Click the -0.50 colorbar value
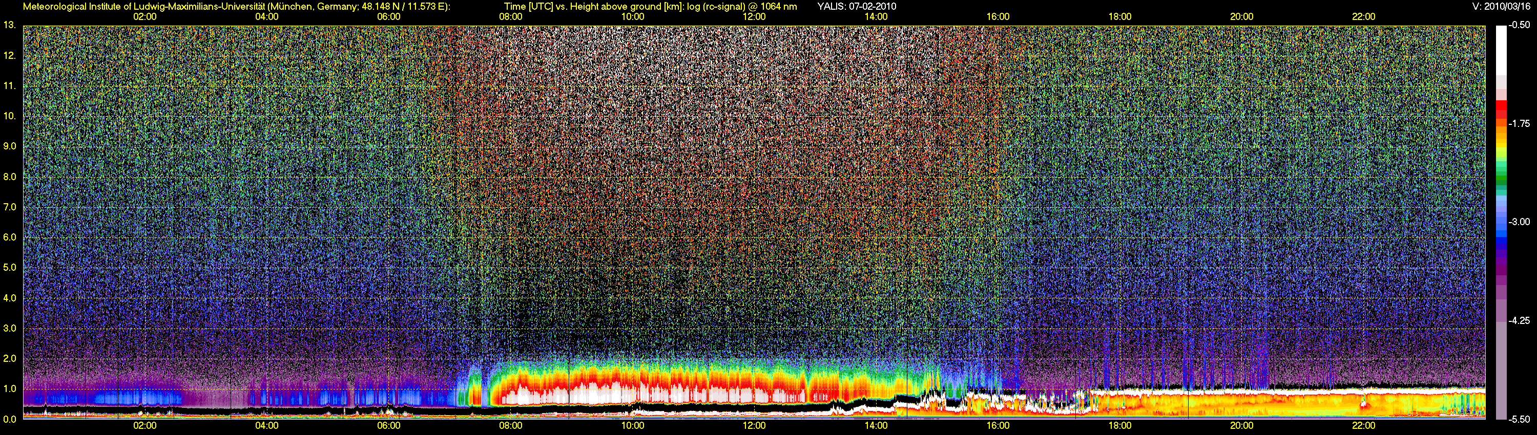This screenshot has height=435, width=1537. coord(1519,25)
